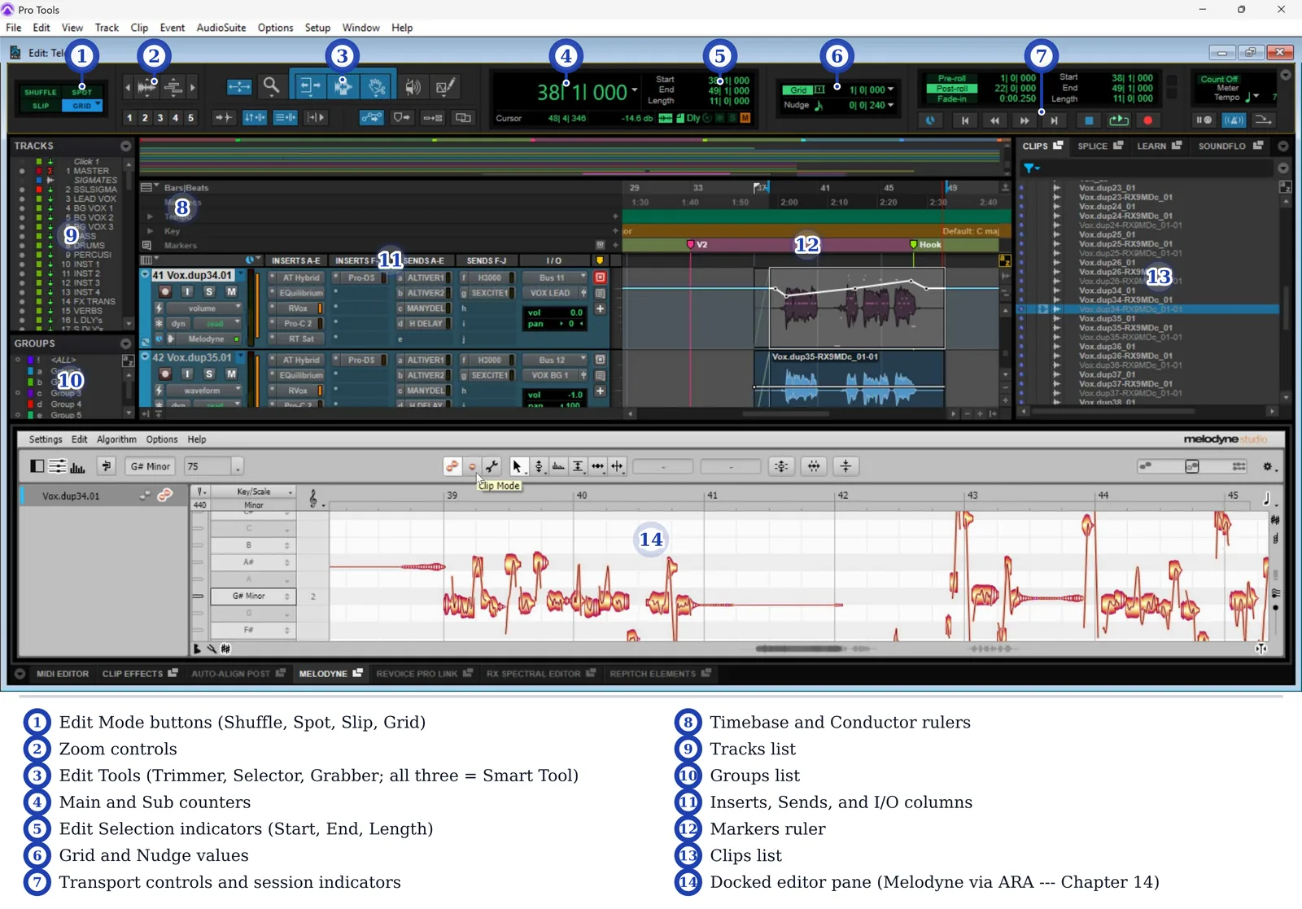Open the AudioSuite menu
Screen dimensions: 1302x909
coord(221,28)
